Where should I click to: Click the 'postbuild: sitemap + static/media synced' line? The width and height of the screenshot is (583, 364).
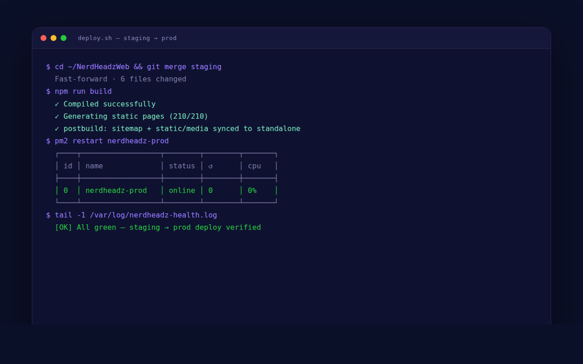pos(178,129)
